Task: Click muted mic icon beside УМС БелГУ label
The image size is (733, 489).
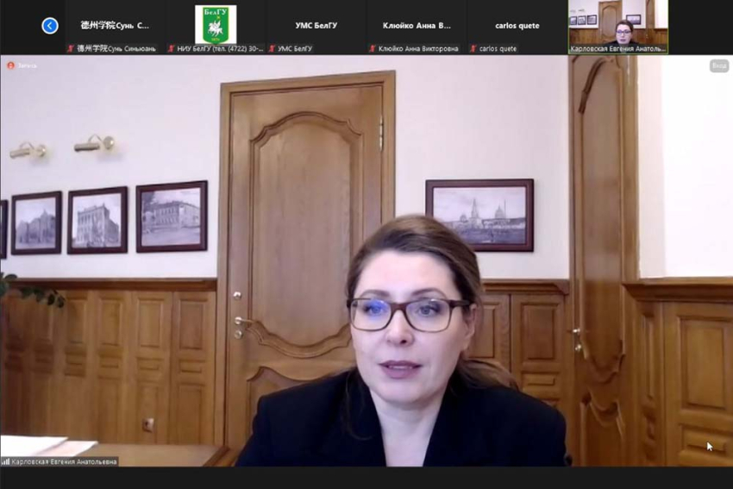Action: pyautogui.click(x=272, y=49)
